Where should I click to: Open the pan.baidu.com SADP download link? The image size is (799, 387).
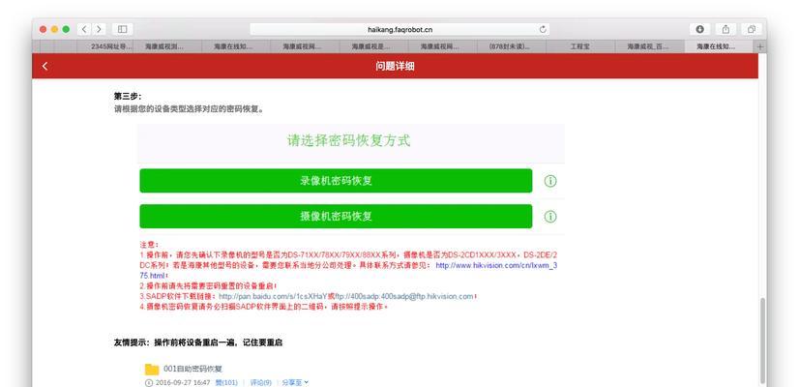tap(273, 296)
